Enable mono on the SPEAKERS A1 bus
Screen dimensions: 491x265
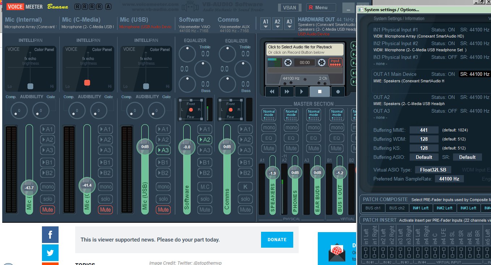[x=269, y=127]
